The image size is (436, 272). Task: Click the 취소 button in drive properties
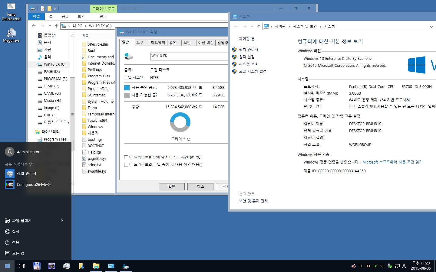(200, 186)
